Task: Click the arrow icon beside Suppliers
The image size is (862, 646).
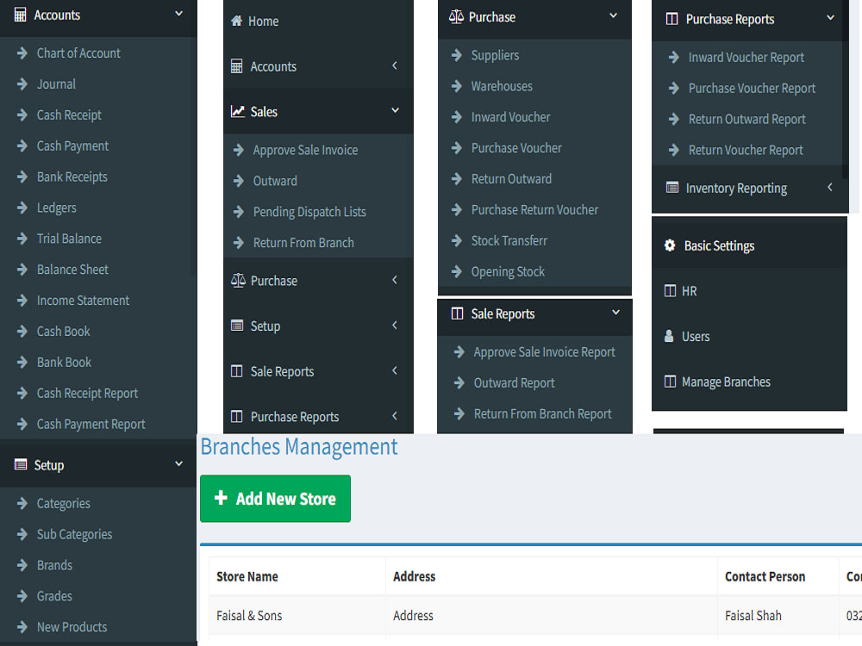Action: point(456,55)
